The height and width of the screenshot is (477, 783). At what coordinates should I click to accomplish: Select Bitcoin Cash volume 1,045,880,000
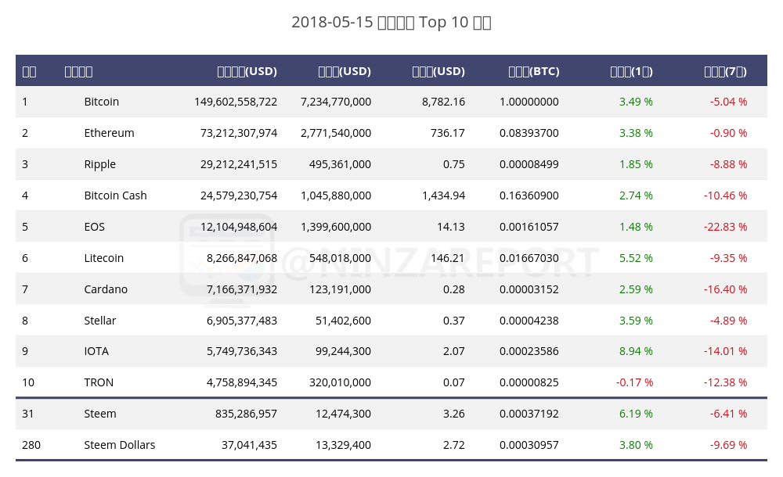coord(336,195)
